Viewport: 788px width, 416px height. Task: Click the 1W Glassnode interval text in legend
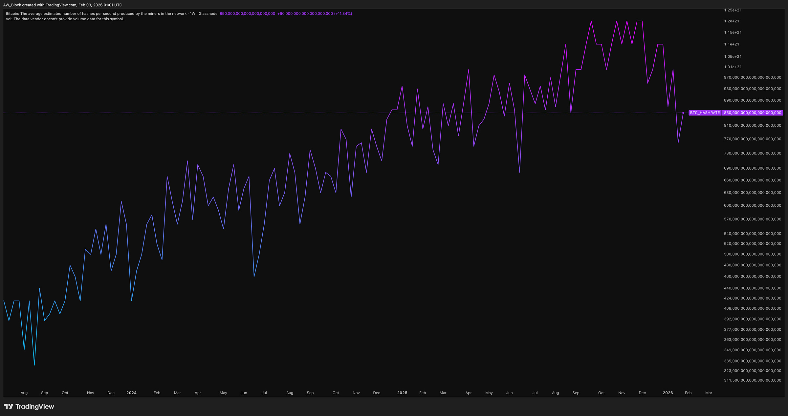[204, 14]
